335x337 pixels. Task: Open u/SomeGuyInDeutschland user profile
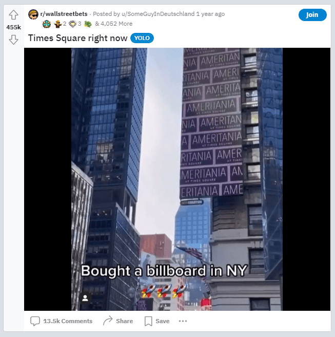point(158,14)
